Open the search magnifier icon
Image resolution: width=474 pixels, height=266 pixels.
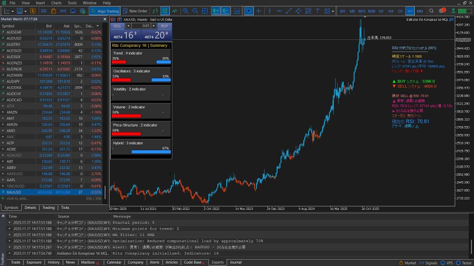432,11
